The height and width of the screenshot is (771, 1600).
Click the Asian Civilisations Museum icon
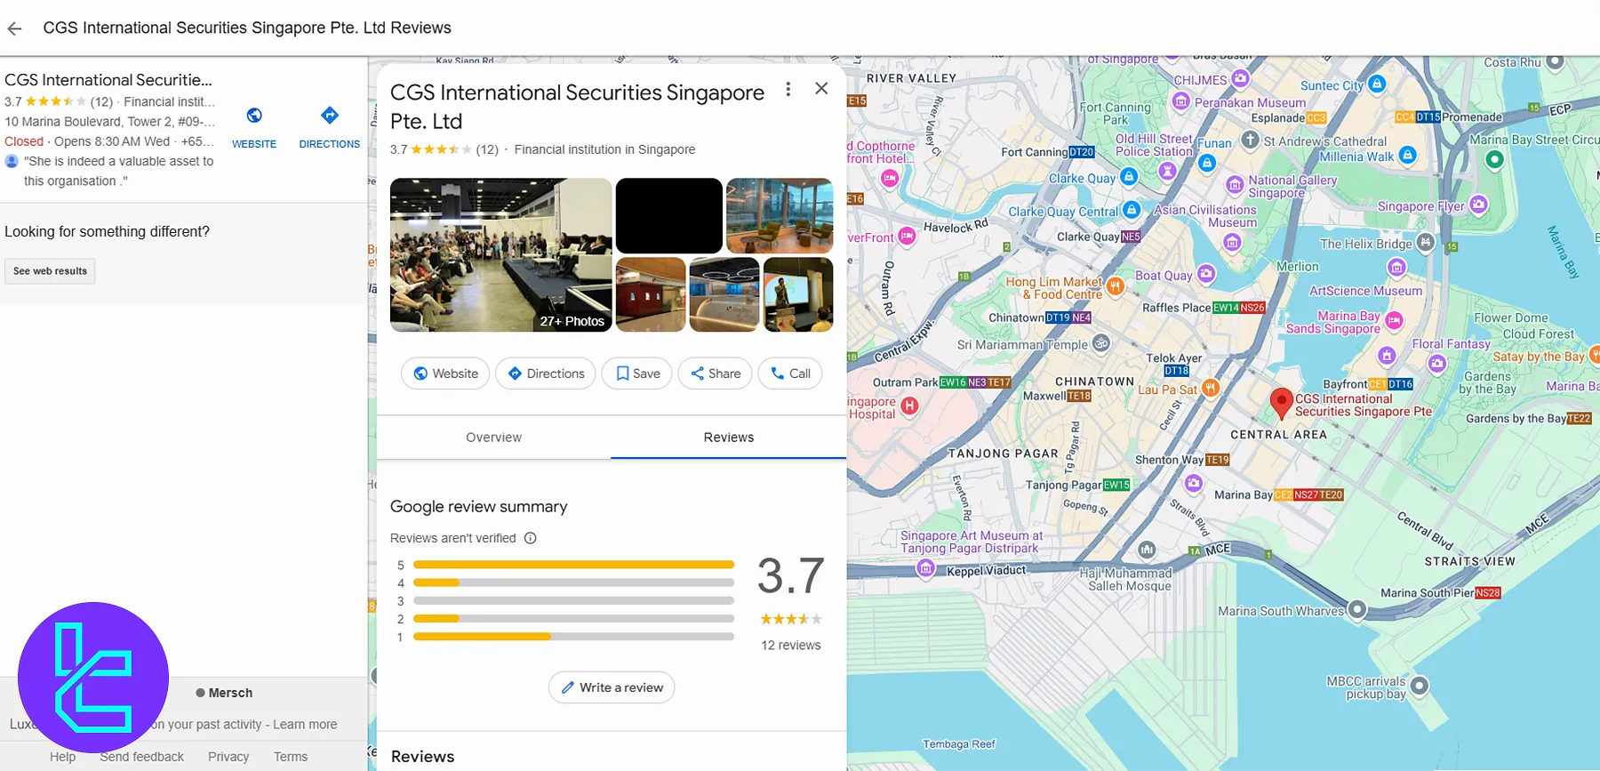point(1232,242)
